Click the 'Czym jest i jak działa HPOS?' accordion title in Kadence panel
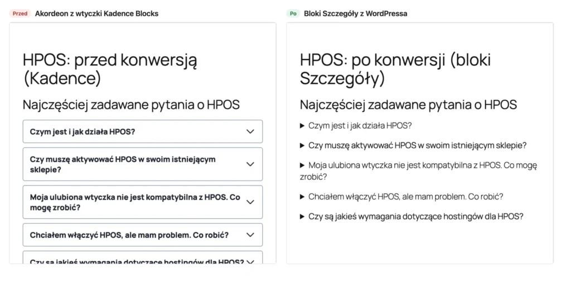Image resolution: width=571 pixels, height=282 pixels. (83, 132)
